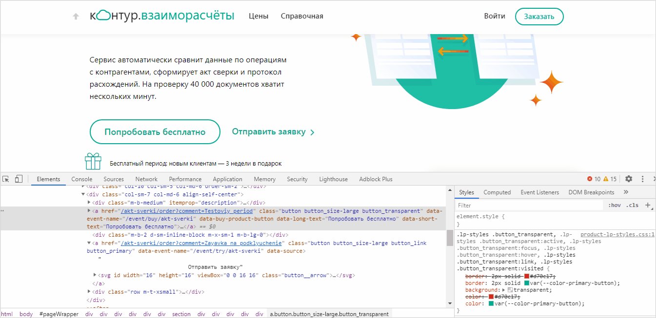
Task: Click the red swatch on struck-through border
Action: coord(527,276)
